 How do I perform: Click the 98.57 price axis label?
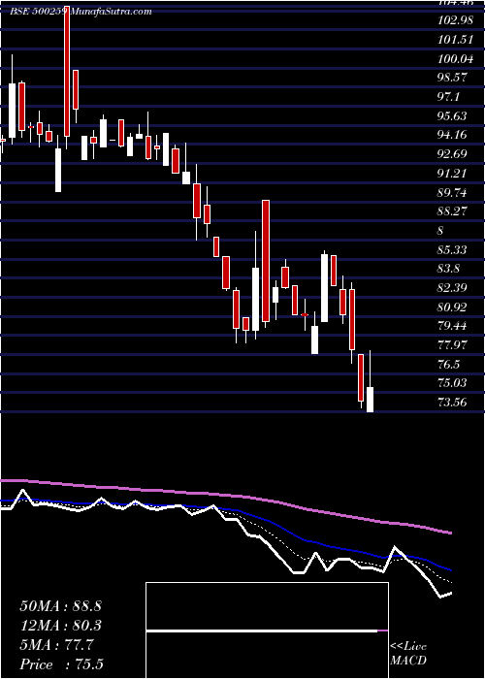pos(452,78)
